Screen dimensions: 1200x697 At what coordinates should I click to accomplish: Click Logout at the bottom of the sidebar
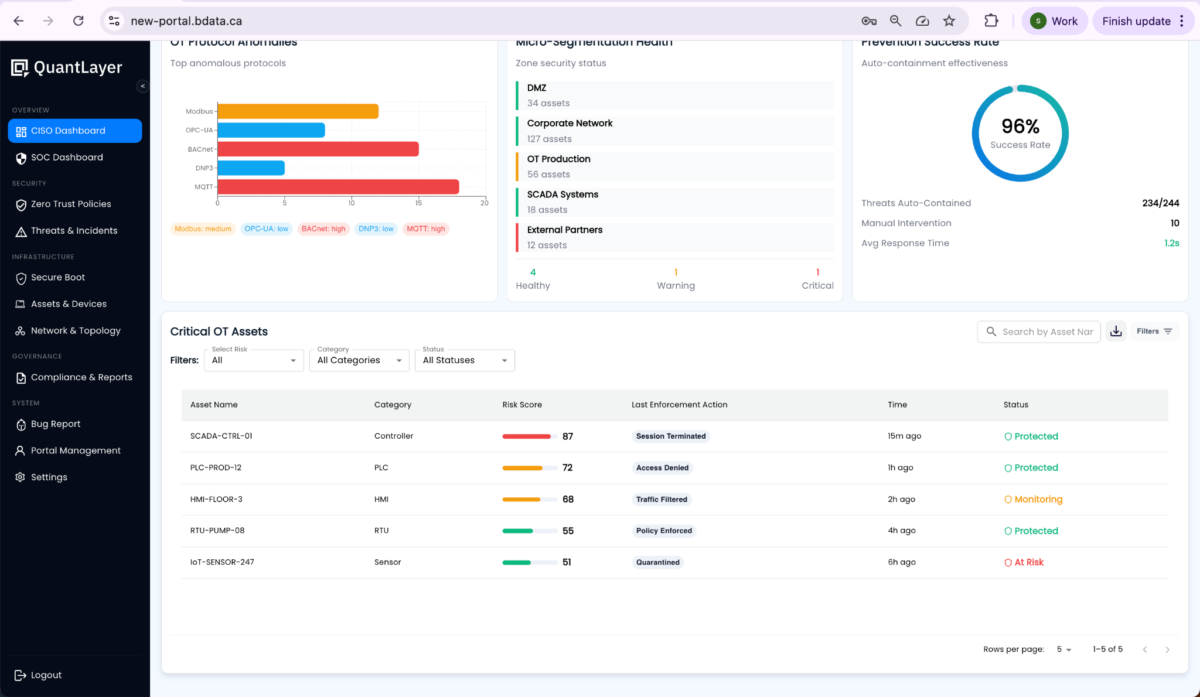(x=45, y=675)
